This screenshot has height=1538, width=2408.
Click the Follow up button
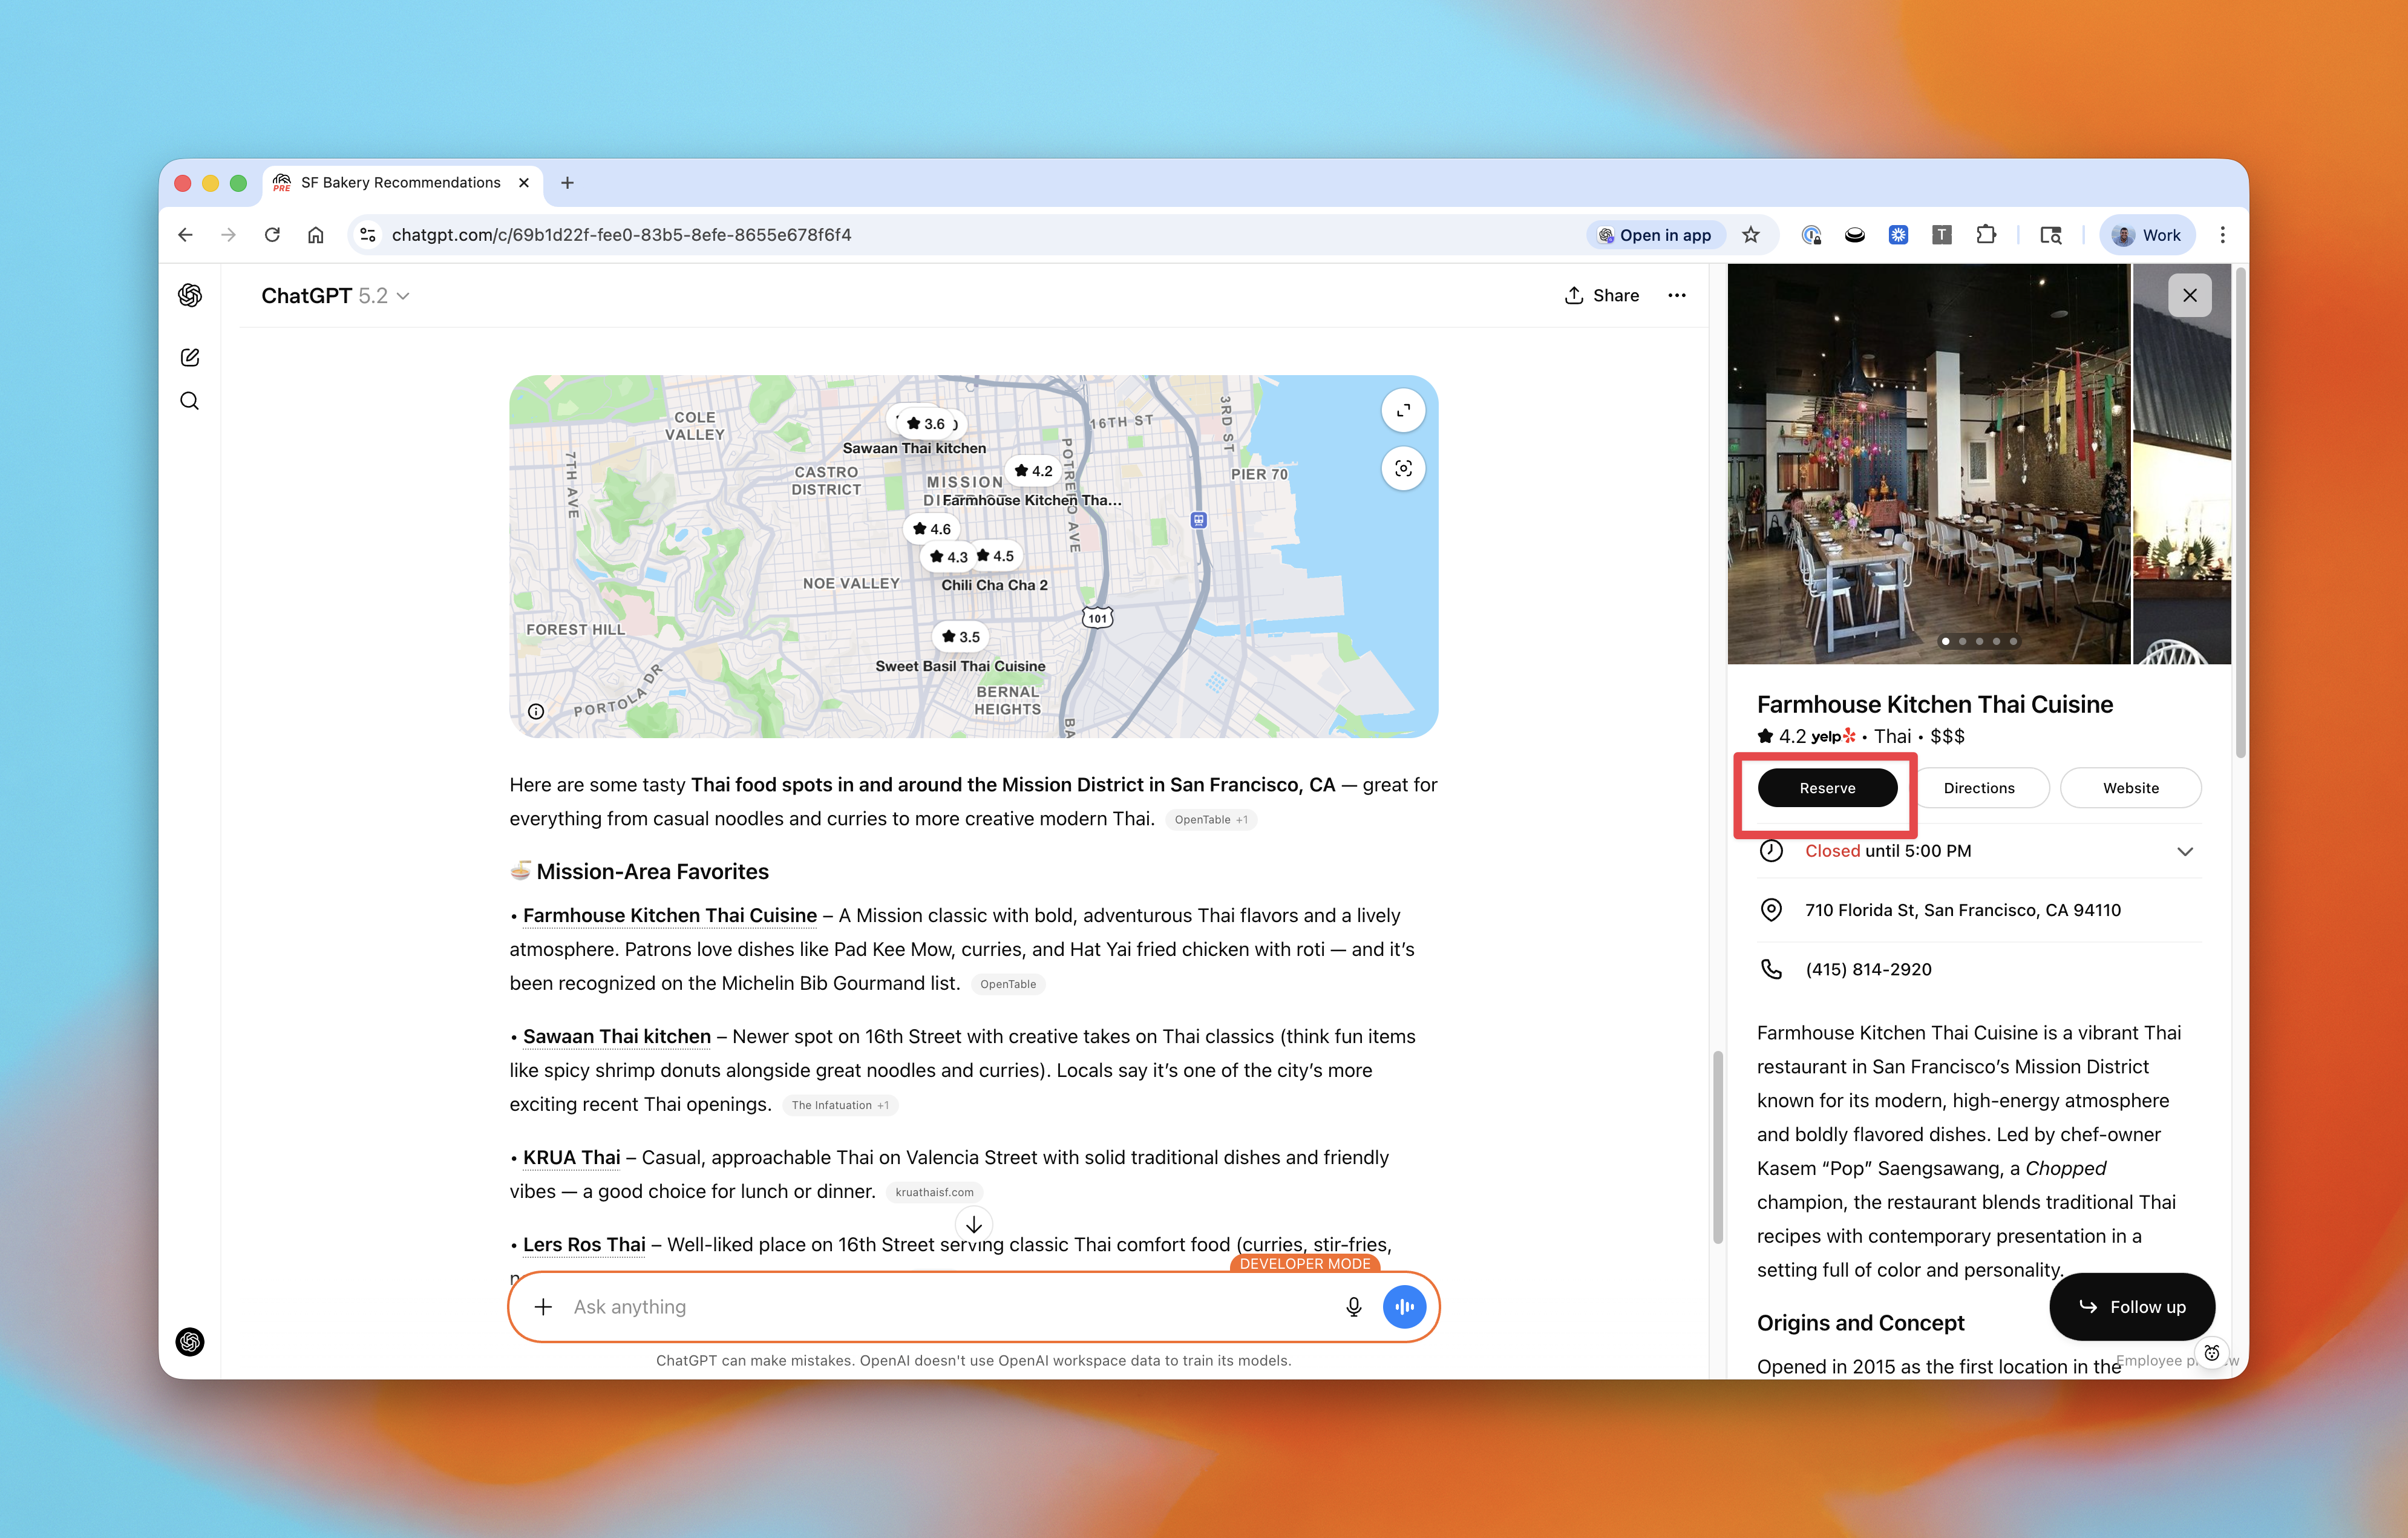2132,1306
